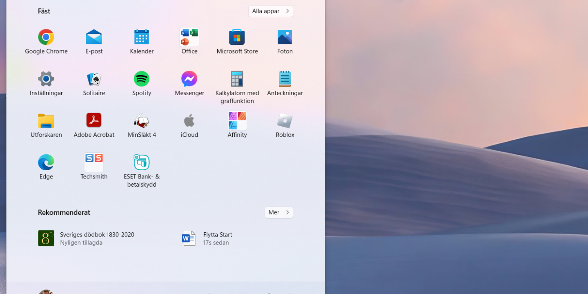This screenshot has height=294, width=588.
Task: Open Messenger
Action: pos(189,83)
